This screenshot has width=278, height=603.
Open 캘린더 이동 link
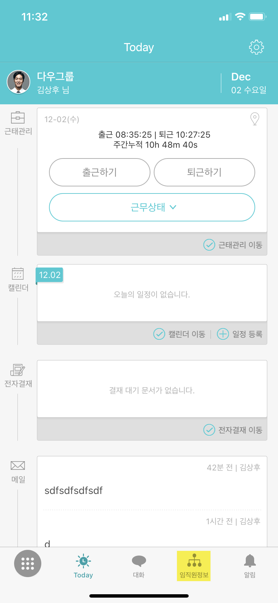click(x=180, y=334)
